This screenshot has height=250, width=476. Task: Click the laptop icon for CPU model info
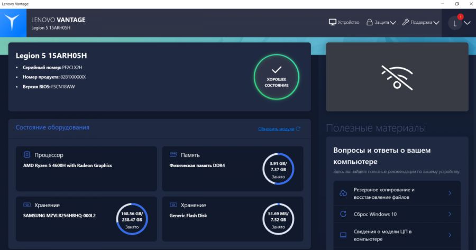pos(343,235)
